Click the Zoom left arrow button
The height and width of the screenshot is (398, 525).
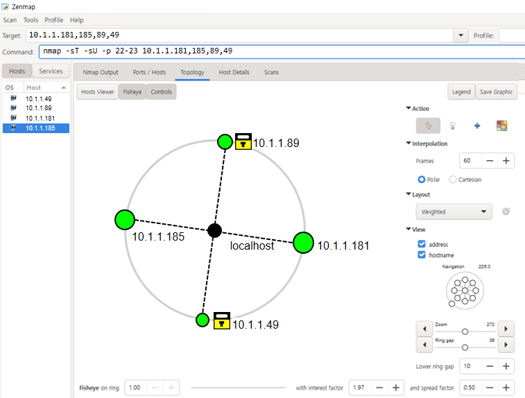coord(424,329)
